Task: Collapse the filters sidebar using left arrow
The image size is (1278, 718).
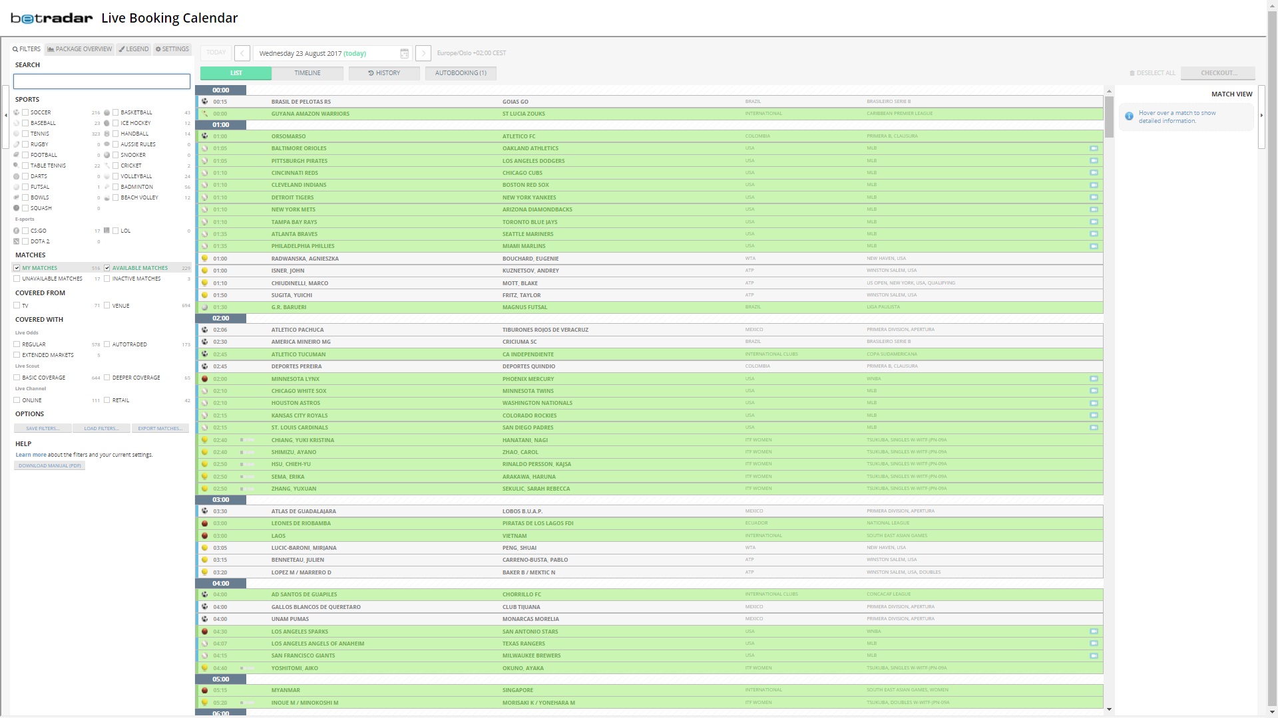Action: tap(6, 115)
